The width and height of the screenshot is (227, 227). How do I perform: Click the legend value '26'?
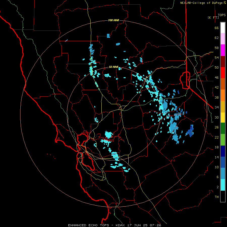coord(217,127)
